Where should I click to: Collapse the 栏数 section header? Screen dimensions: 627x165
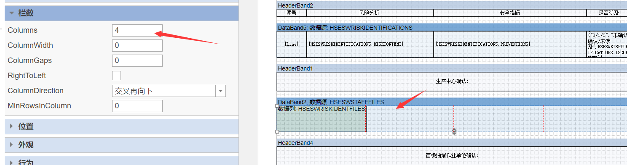pyautogui.click(x=121, y=13)
